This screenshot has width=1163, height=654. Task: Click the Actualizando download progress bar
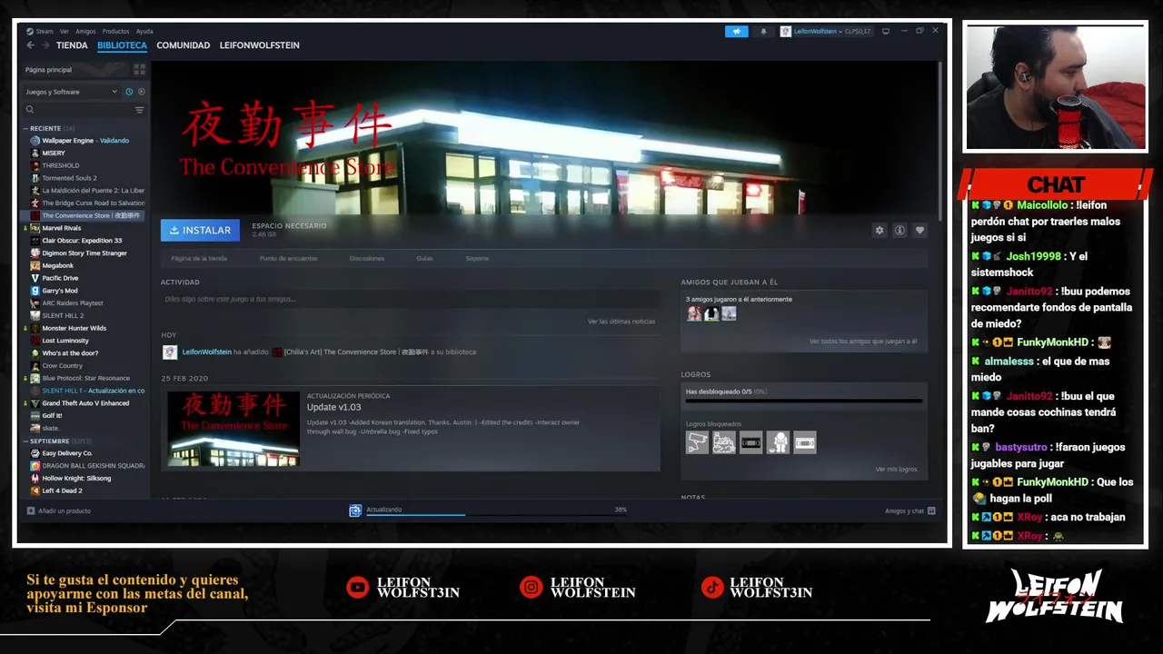pos(496,514)
